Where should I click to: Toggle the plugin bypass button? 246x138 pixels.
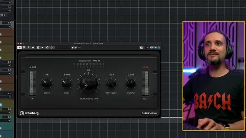click(x=24, y=48)
